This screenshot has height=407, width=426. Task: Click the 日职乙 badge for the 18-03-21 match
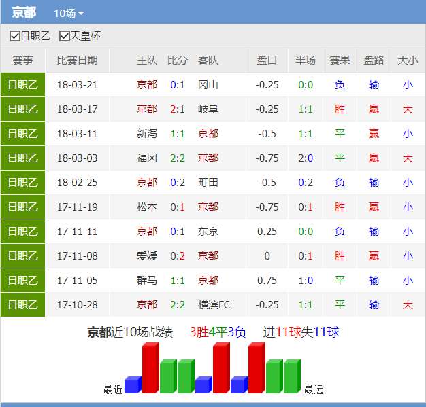(x=22, y=85)
